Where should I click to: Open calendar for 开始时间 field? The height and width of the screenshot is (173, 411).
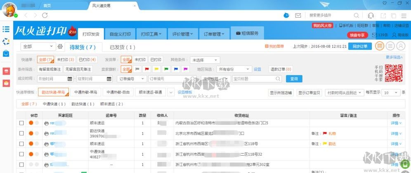(70, 79)
